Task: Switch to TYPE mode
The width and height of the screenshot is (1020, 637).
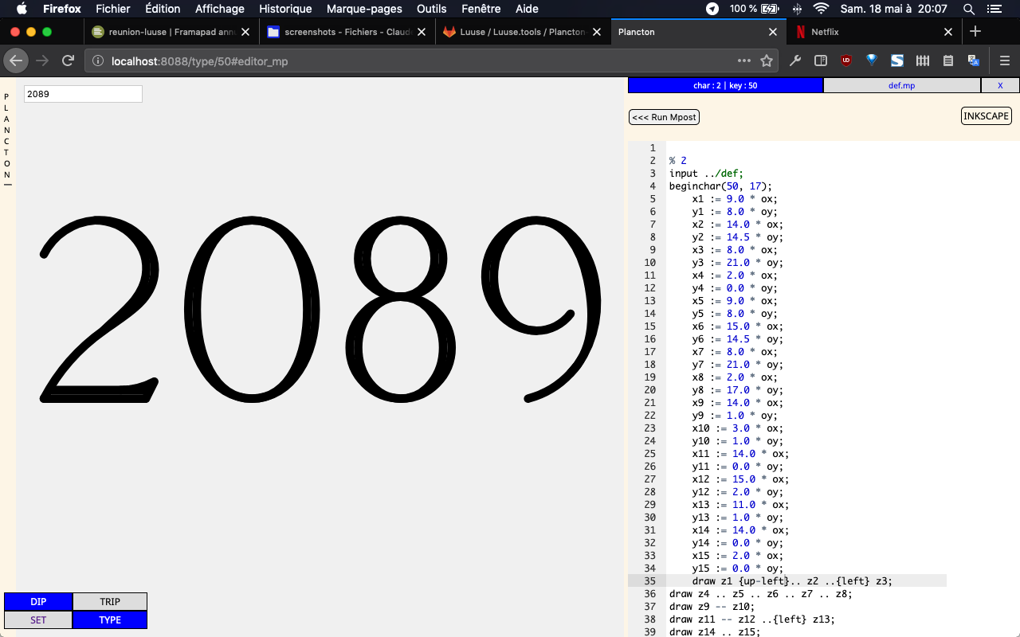Action: tap(110, 620)
